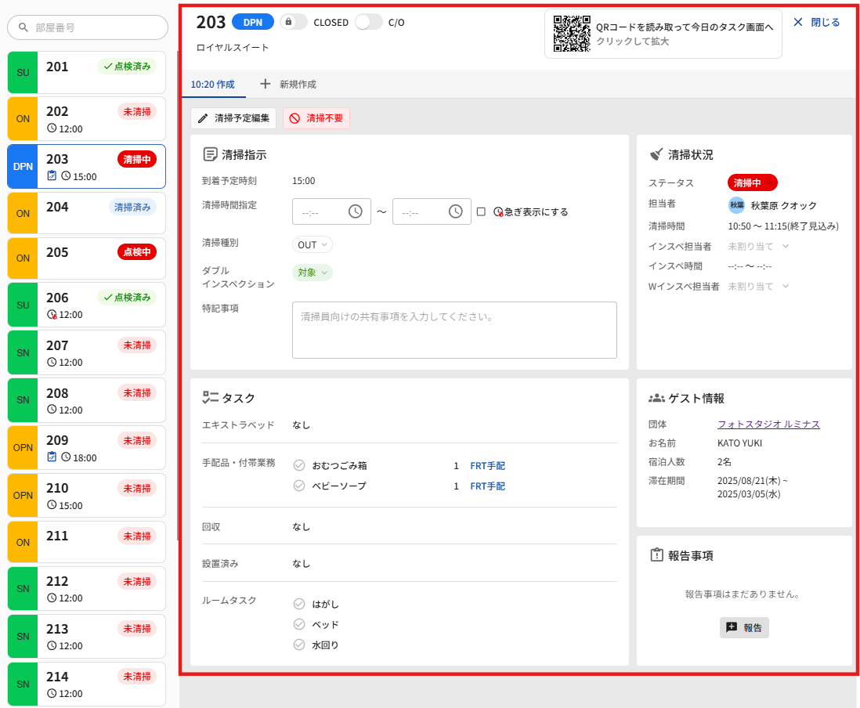Open the フォトスタジオ ルミナス group link
The width and height of the screenshot is (860, 708).
(x=768, y=424)
